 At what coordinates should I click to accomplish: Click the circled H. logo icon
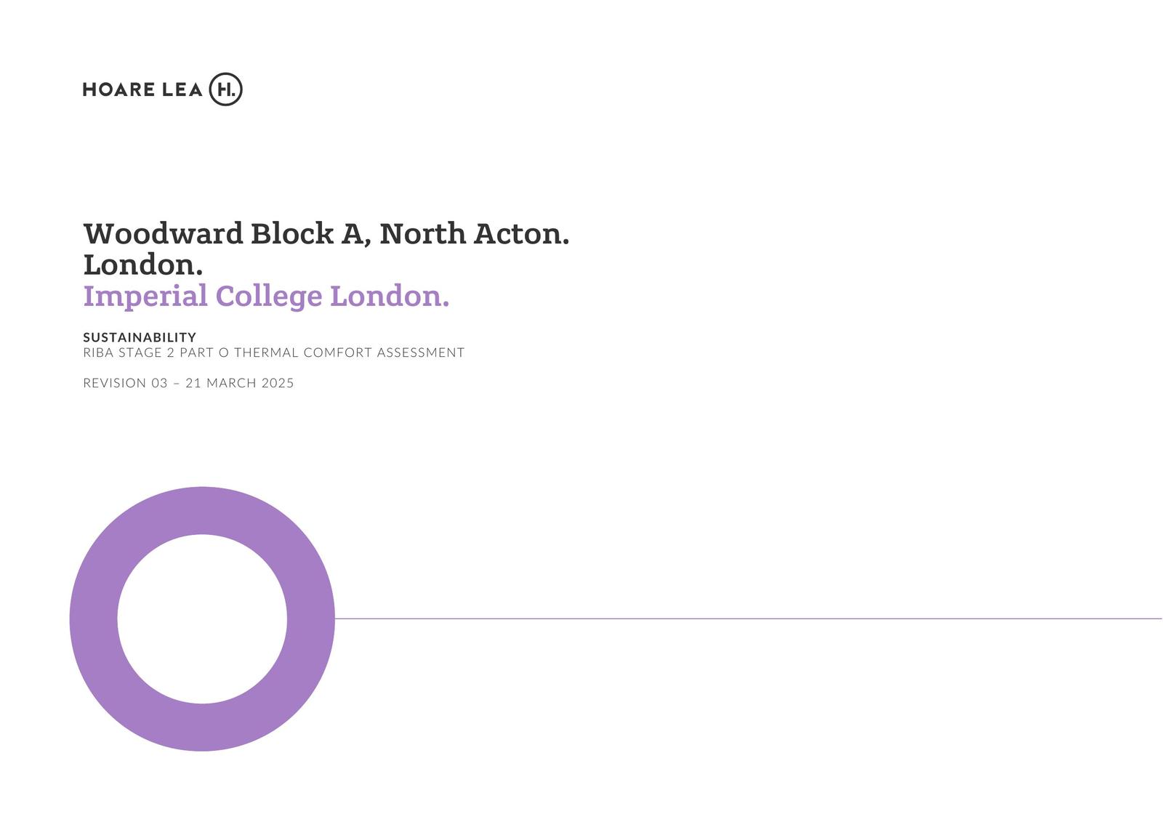click(x=225, y=89)
